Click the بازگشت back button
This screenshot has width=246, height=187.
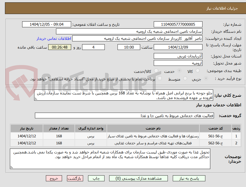point(75,178)
